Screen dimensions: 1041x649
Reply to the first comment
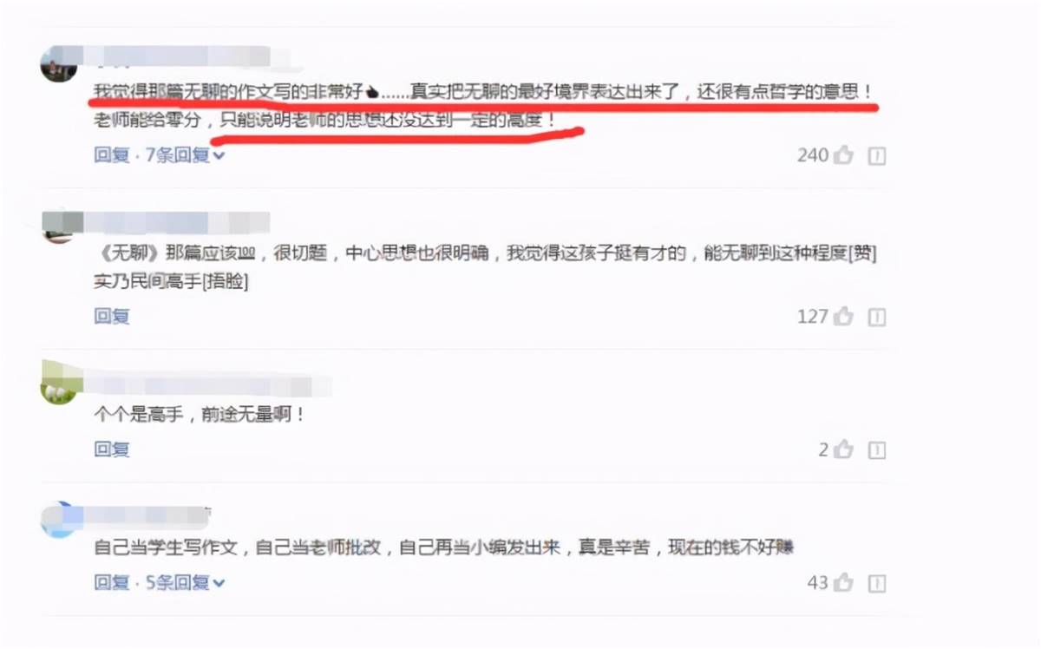tap(112, 155)
